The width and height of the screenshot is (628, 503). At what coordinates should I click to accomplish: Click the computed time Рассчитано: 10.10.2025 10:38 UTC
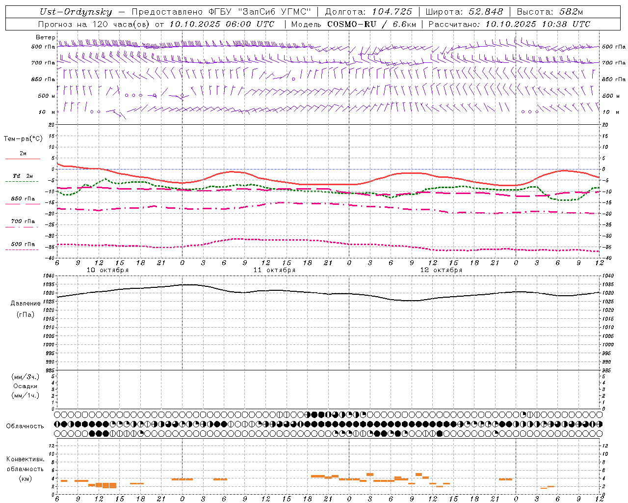[509, 24]
